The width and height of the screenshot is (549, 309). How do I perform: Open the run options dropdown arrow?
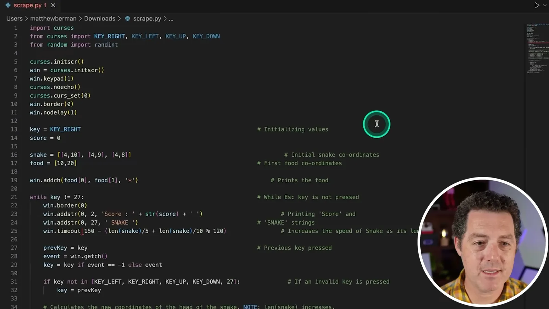[545, 5]
